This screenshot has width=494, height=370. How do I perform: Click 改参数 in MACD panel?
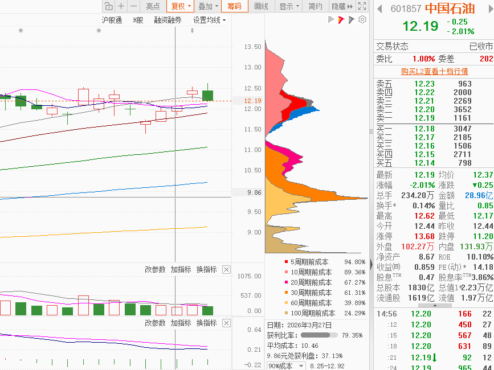click(155, 323)
